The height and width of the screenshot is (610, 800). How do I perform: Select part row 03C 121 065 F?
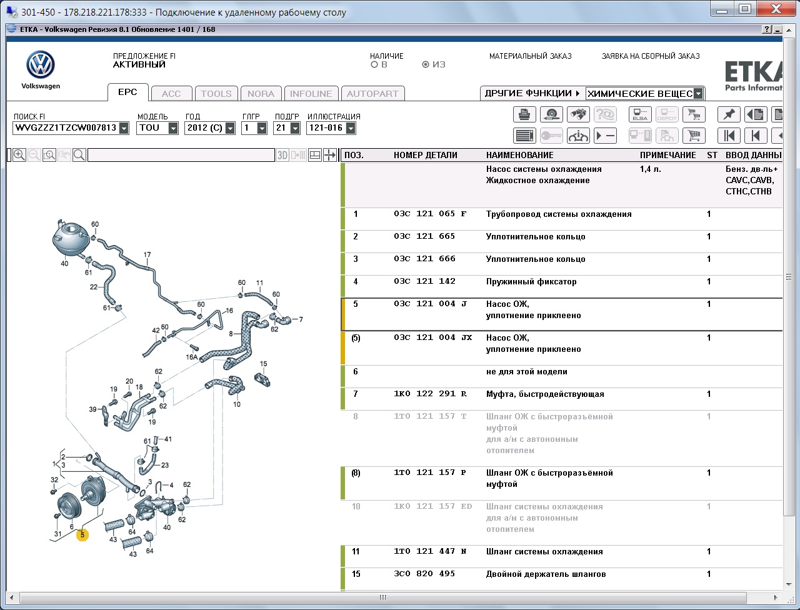pos(562,219)
